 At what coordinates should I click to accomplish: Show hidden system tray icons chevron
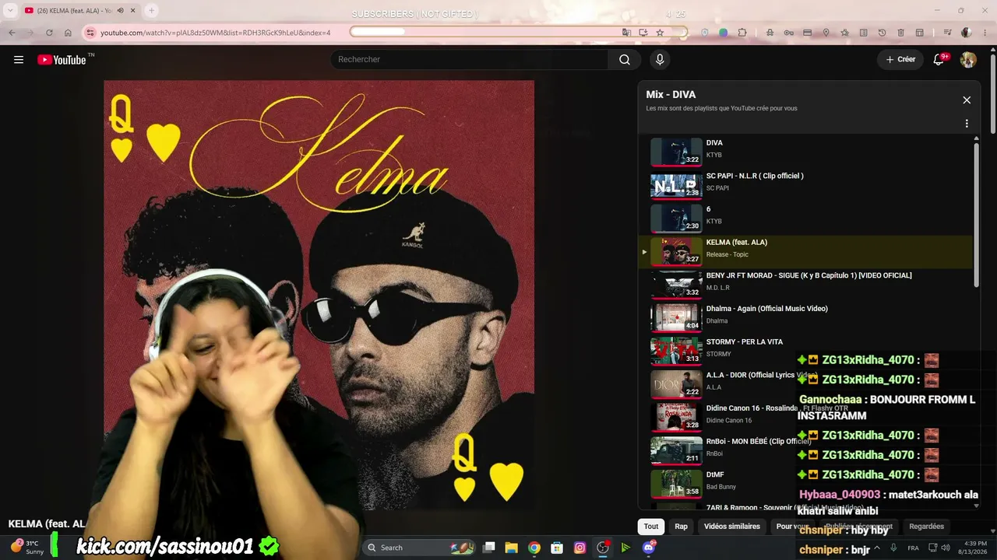point(877,548)
